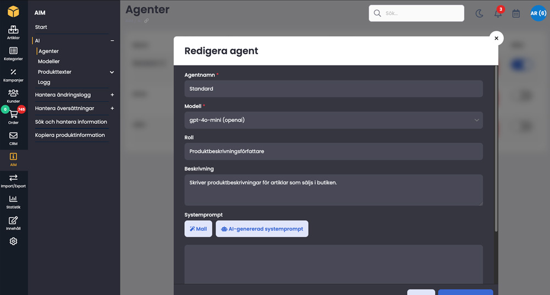Click the Mall template button
The image size is (550, 295).
coord(198,229)
